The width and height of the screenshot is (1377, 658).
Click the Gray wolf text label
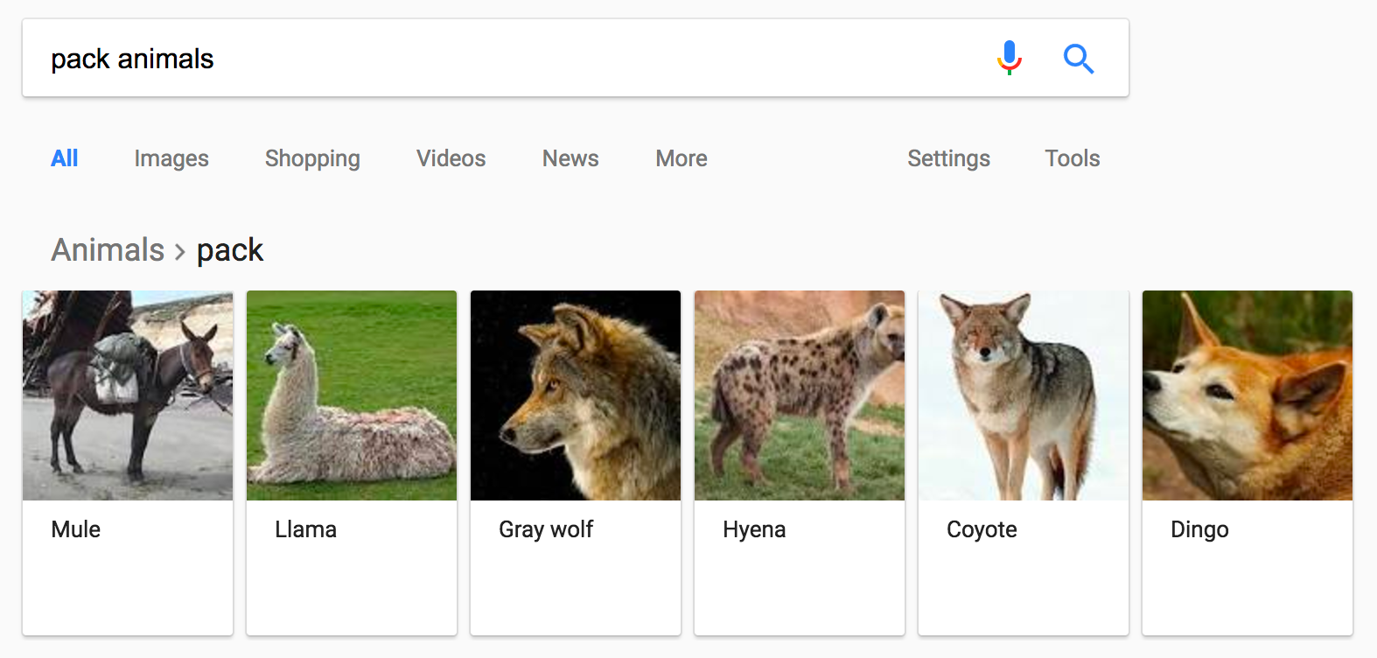coord(546,529)
